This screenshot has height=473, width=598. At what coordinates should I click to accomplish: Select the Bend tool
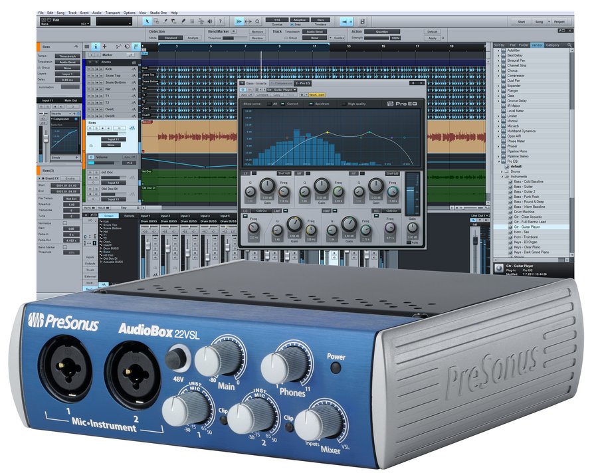tap(201, 22)
